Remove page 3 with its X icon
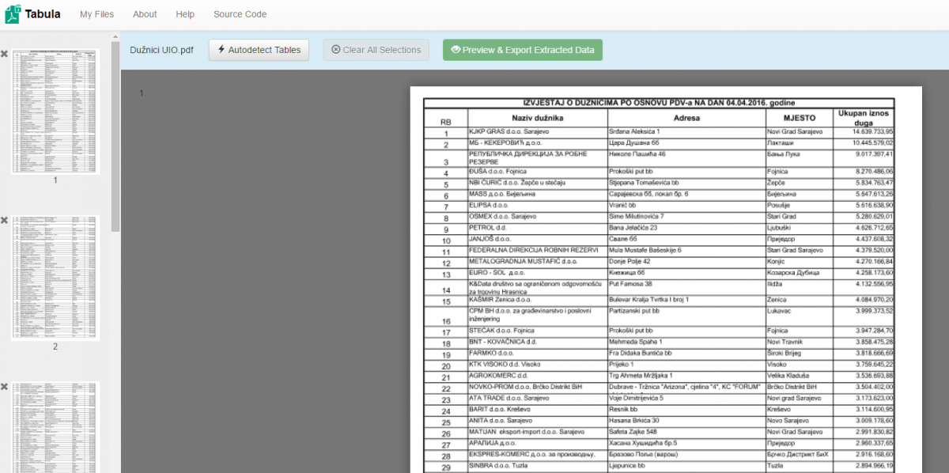 point(5,386)
